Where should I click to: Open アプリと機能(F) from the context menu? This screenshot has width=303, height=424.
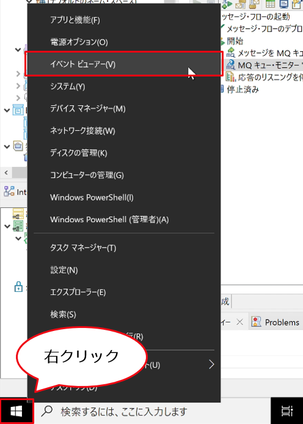click(x=123, y=20)
